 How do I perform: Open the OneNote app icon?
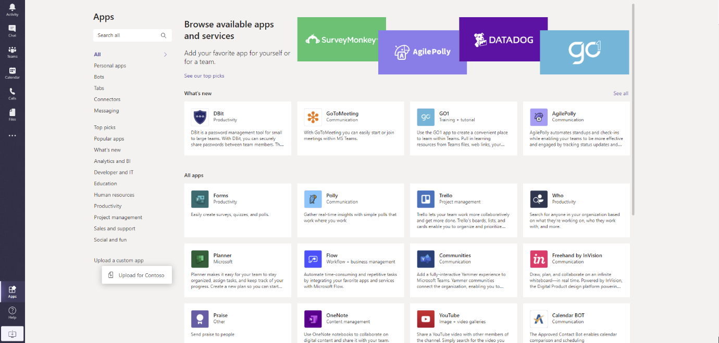313,319
